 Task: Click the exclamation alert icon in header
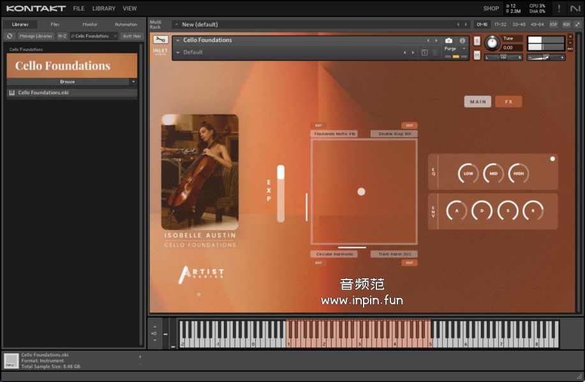click(559, 8)
